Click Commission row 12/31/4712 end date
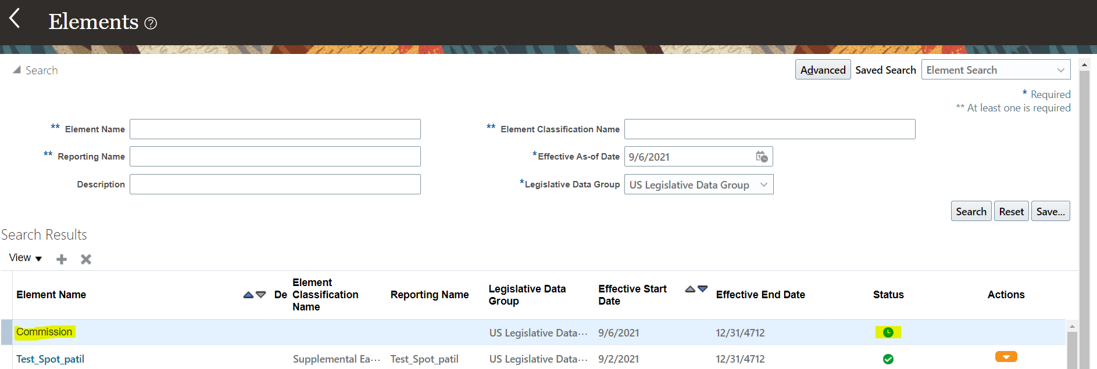Image resolution: width=1097 pixels, height=369 pixels. 740,333
